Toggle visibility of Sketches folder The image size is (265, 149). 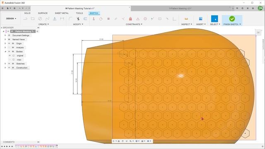coord(9,64)
